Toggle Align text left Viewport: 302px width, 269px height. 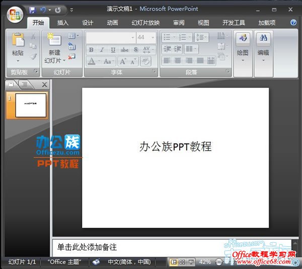(x=167, y=61)
